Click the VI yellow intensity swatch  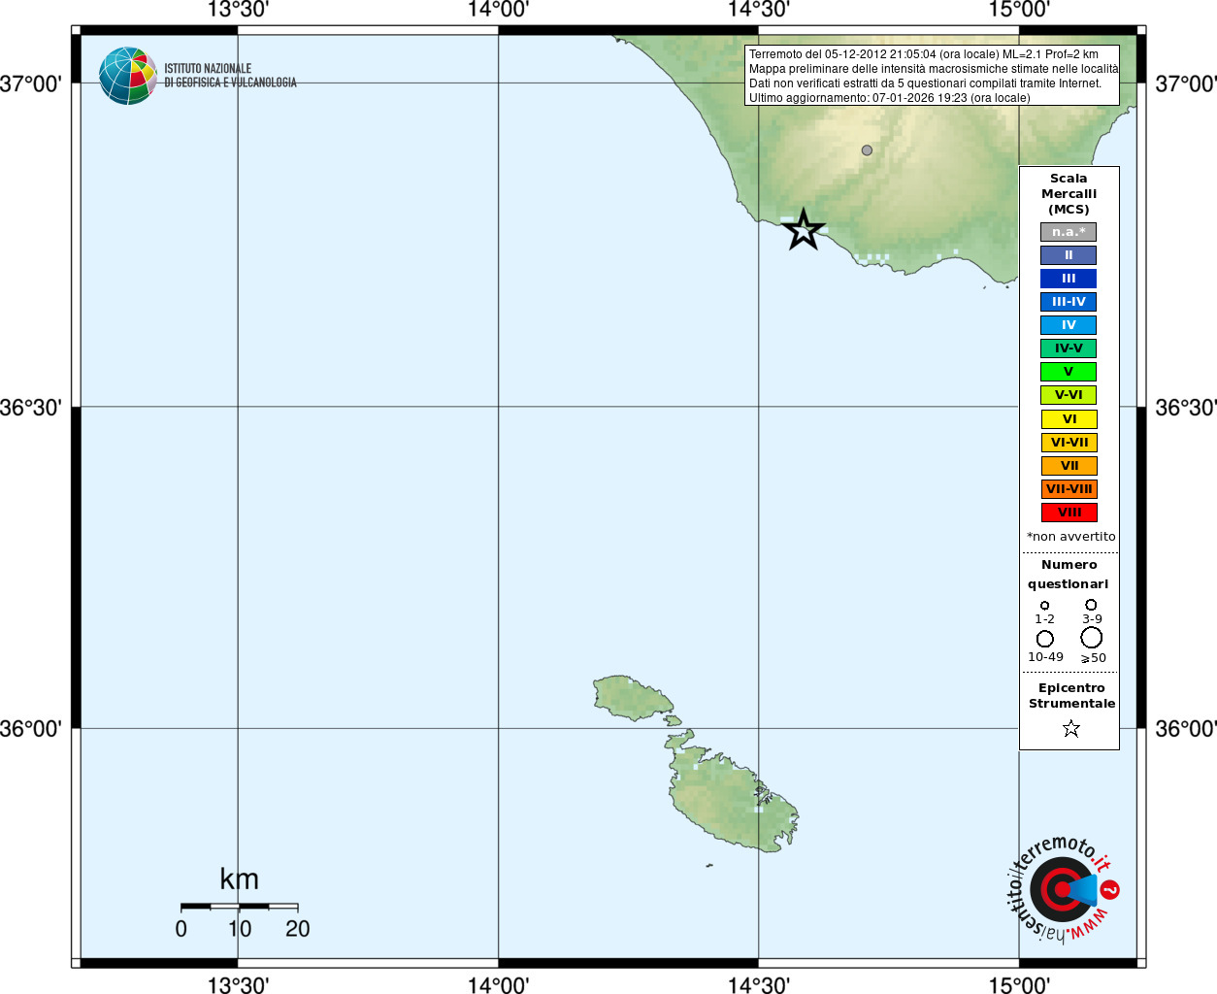(x=1069, y=419)
